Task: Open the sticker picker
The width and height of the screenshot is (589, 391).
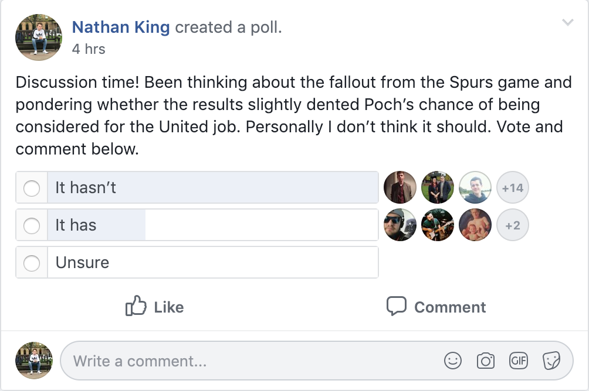Action: [x=550, y=361]
